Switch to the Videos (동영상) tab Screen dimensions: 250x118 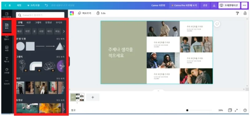tap(49, 22)
